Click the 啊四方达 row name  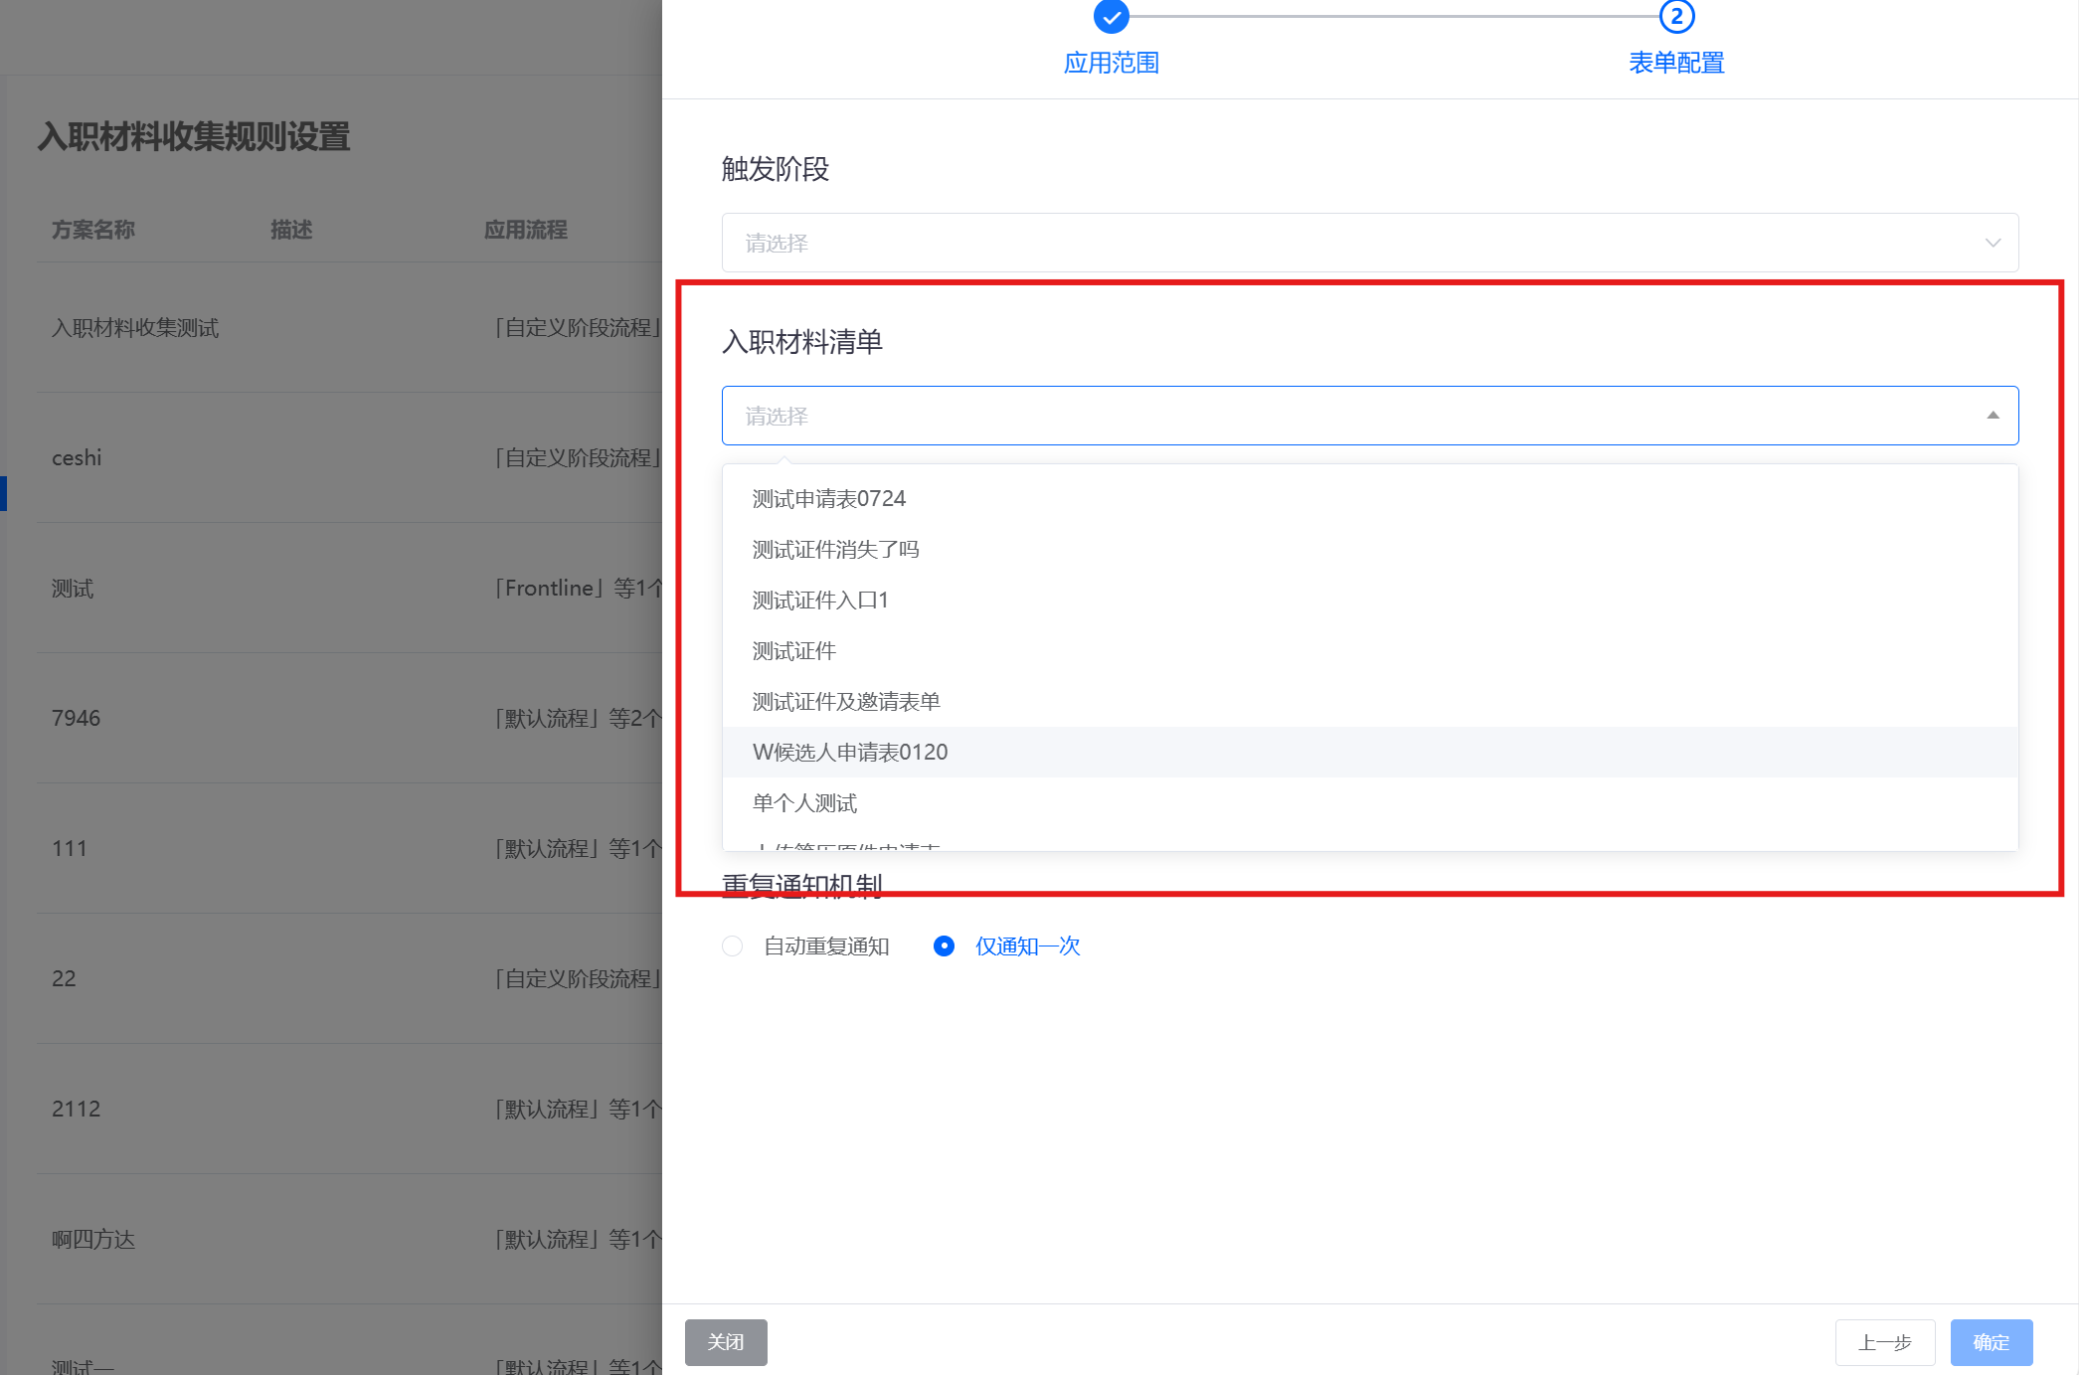pos(93,1240)
